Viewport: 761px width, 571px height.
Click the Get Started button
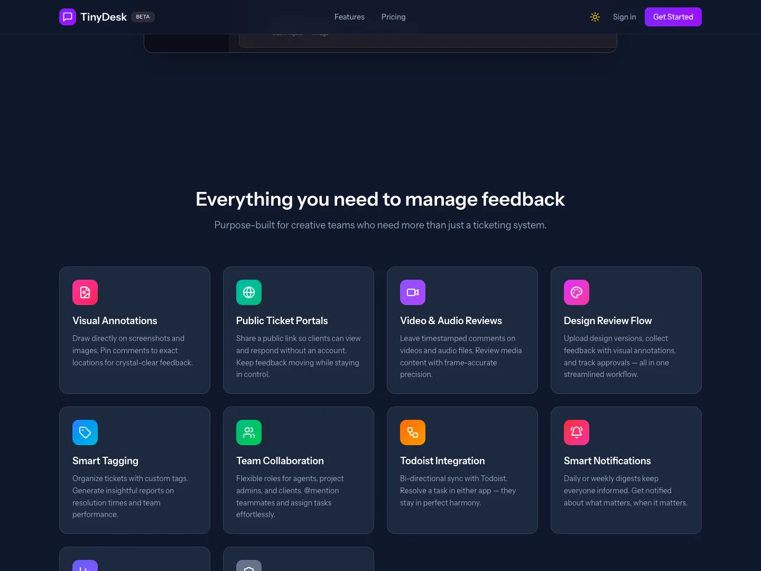(x=673, y=17)
